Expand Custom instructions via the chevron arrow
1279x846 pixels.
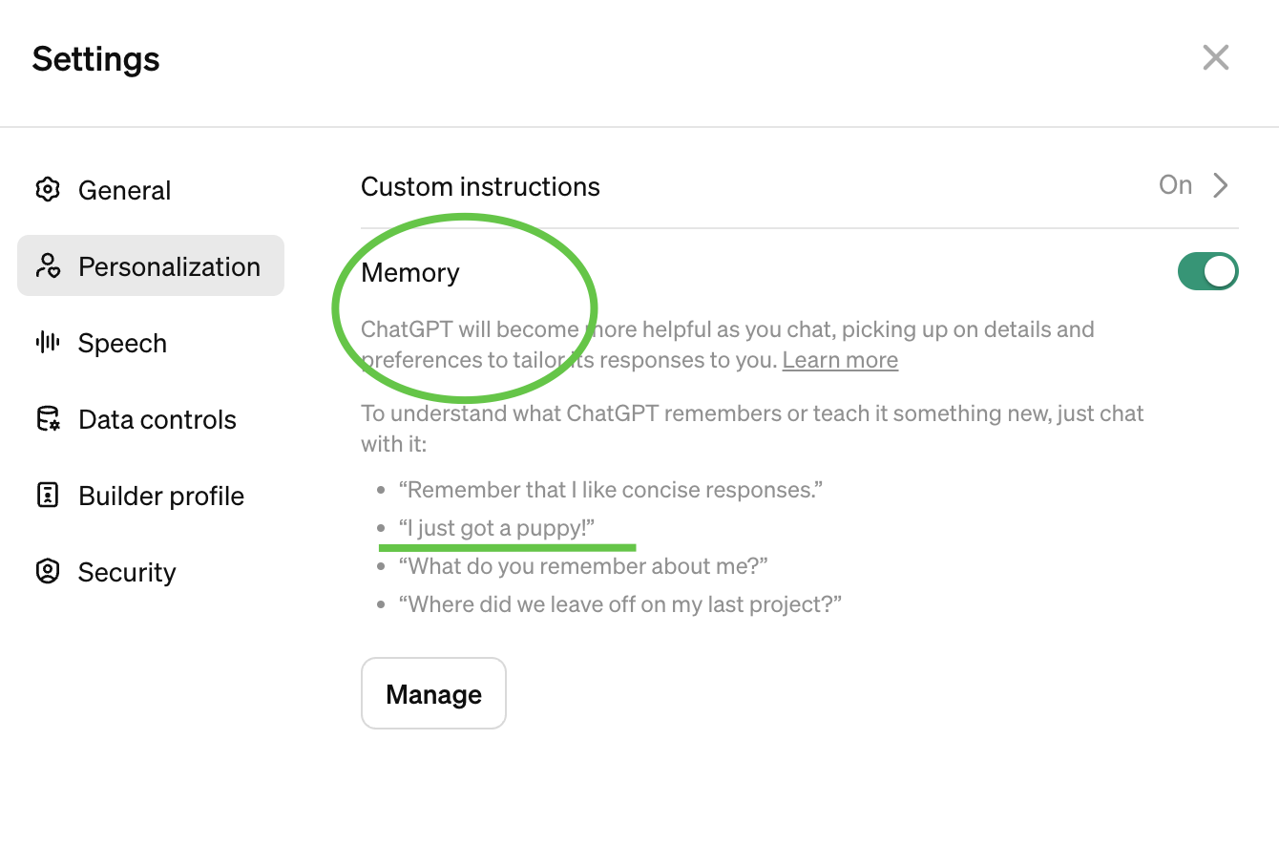click(1221, 185)
